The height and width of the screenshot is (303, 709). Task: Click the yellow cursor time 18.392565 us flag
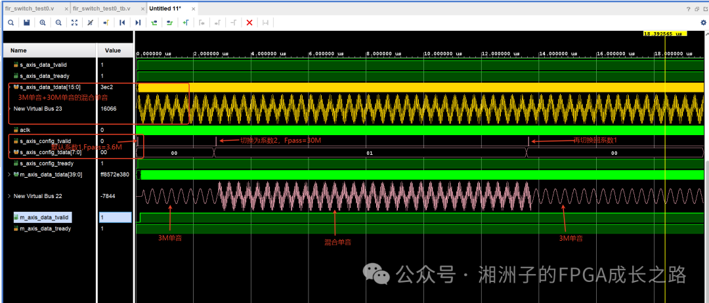665,34
